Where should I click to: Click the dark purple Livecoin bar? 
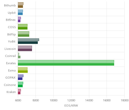tap(25, 50)
